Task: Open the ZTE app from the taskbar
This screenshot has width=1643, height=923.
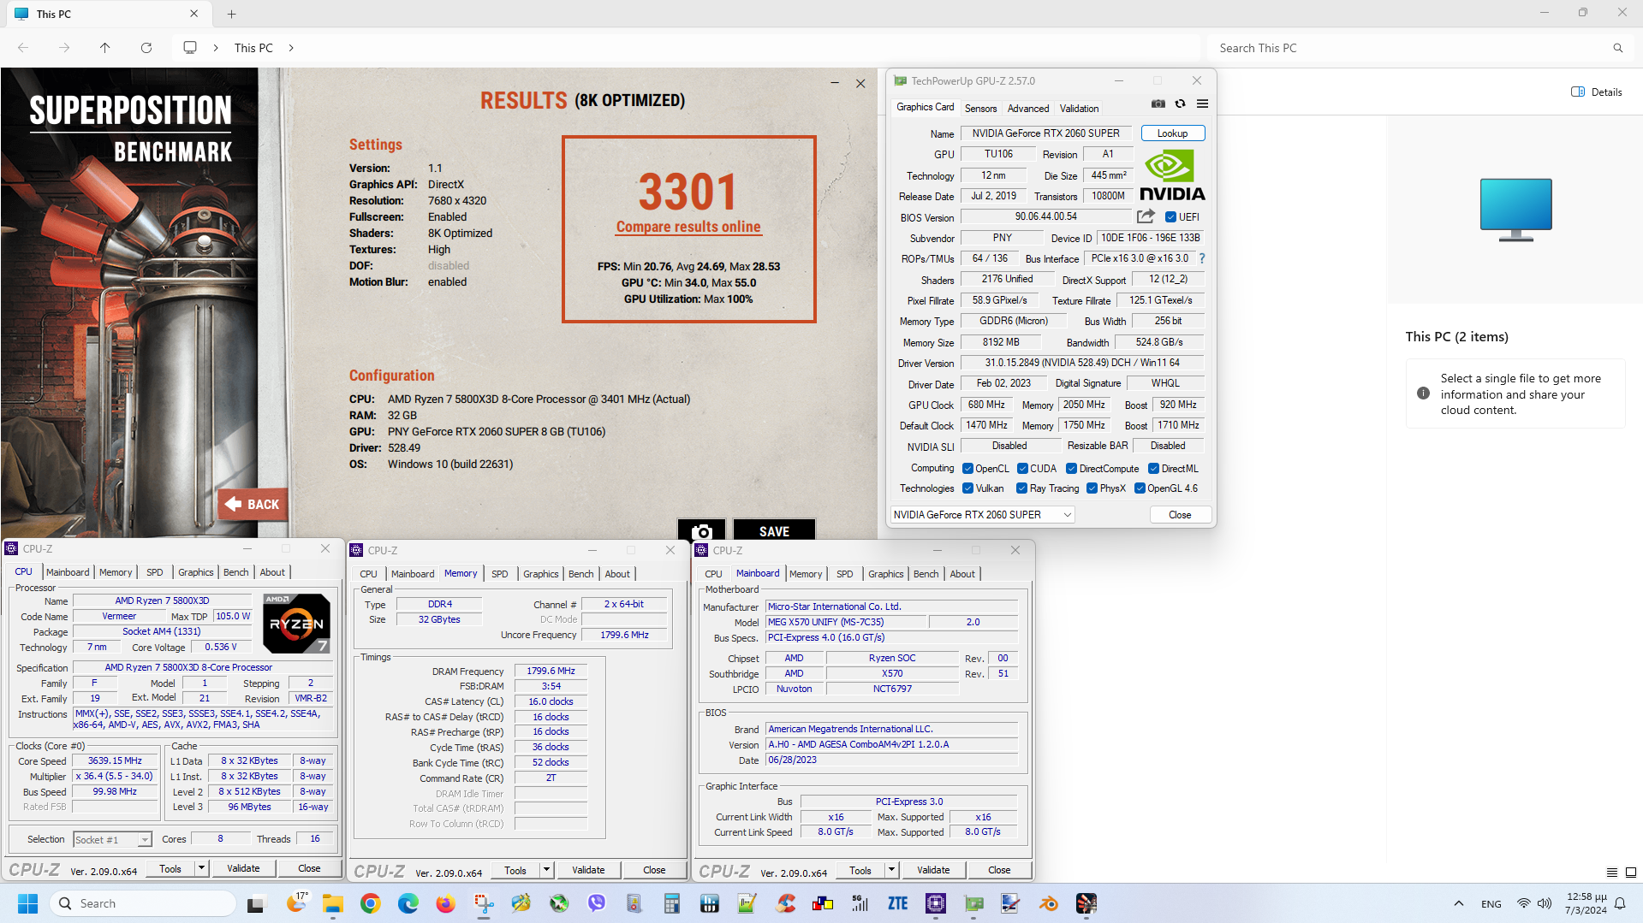Action: (898, 903)
